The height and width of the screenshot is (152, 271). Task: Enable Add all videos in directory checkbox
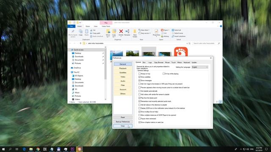139,105
